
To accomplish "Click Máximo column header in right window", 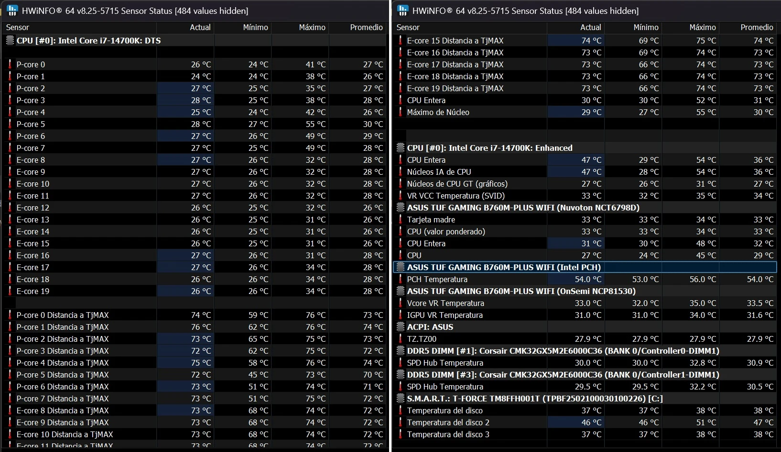I will click(691, 28).
